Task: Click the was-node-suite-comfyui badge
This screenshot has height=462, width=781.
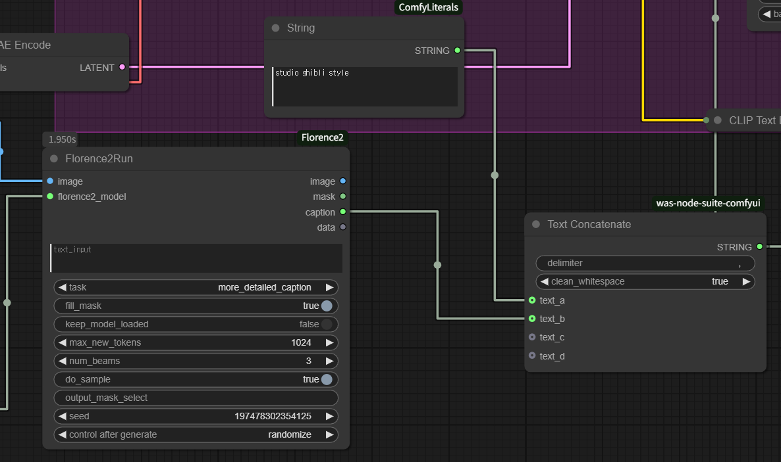Action: click(709, 203)
